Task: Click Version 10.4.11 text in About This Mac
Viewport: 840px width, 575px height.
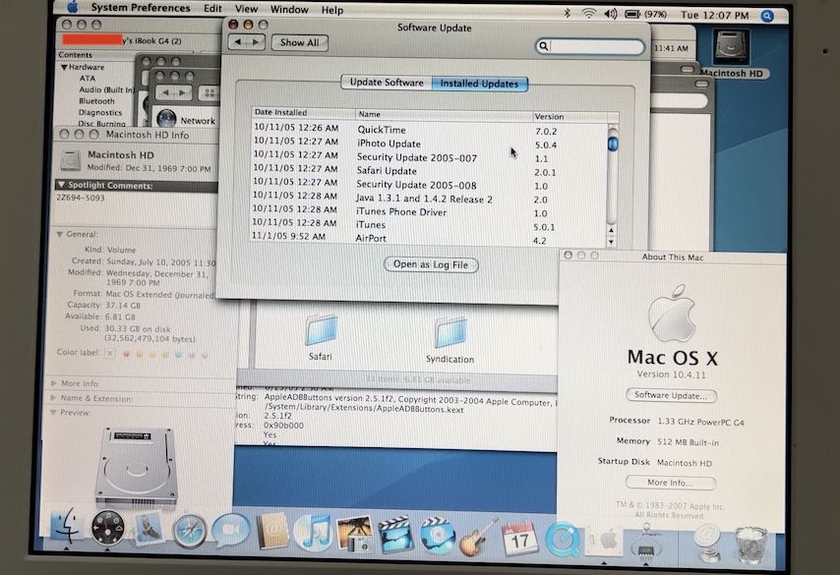Action: tap(671, 374)
